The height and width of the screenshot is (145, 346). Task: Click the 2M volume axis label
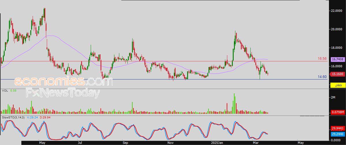[x=333, y=97]
